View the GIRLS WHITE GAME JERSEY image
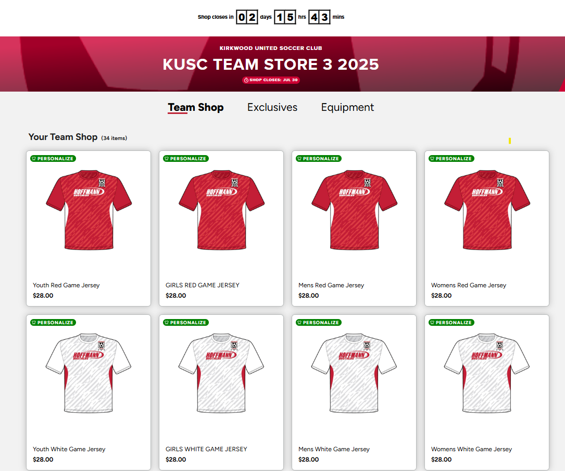The height and width of the screenshot is (471, 565). click(x=221, y=373)
